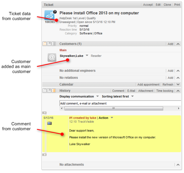Click the ticket title about Office 2013

(x=99, y=13)
